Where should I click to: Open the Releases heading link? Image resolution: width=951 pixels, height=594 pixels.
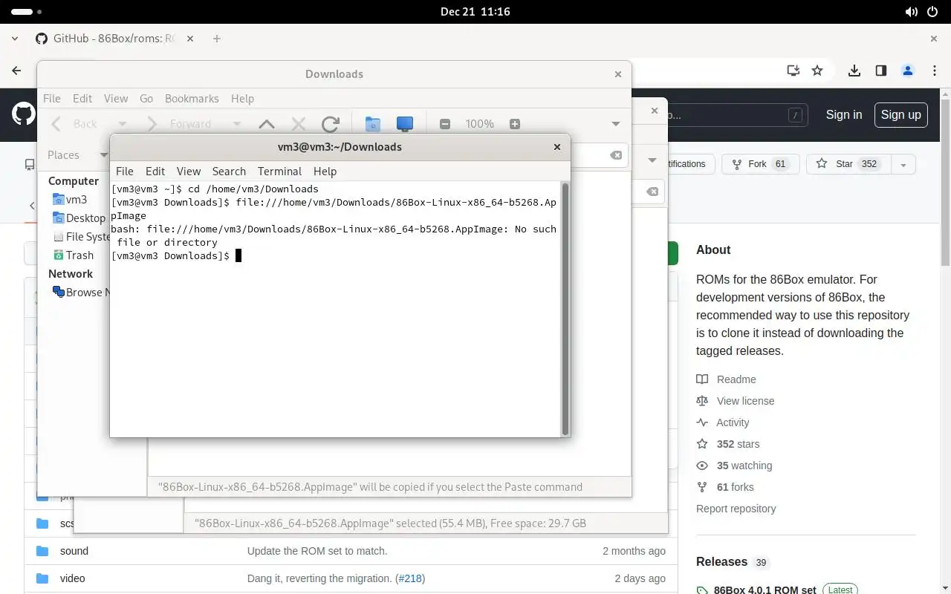point(721,562)
